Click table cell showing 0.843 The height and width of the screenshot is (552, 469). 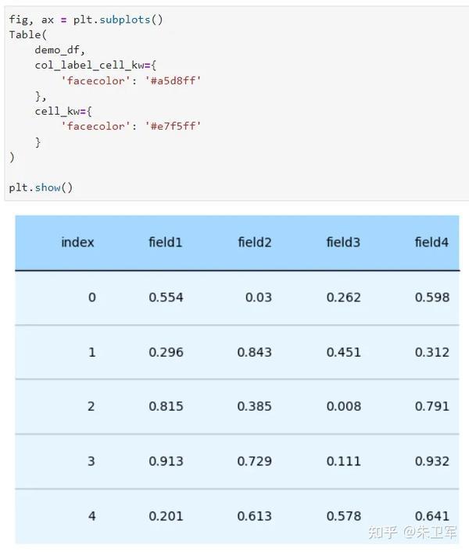[x=254, y=352]
